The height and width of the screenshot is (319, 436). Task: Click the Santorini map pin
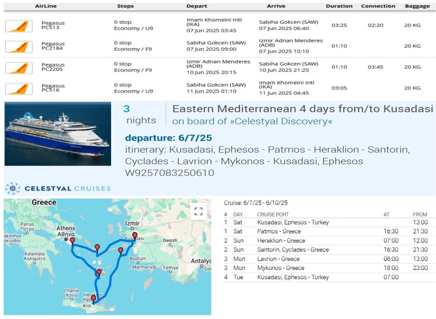pos(99,273)
